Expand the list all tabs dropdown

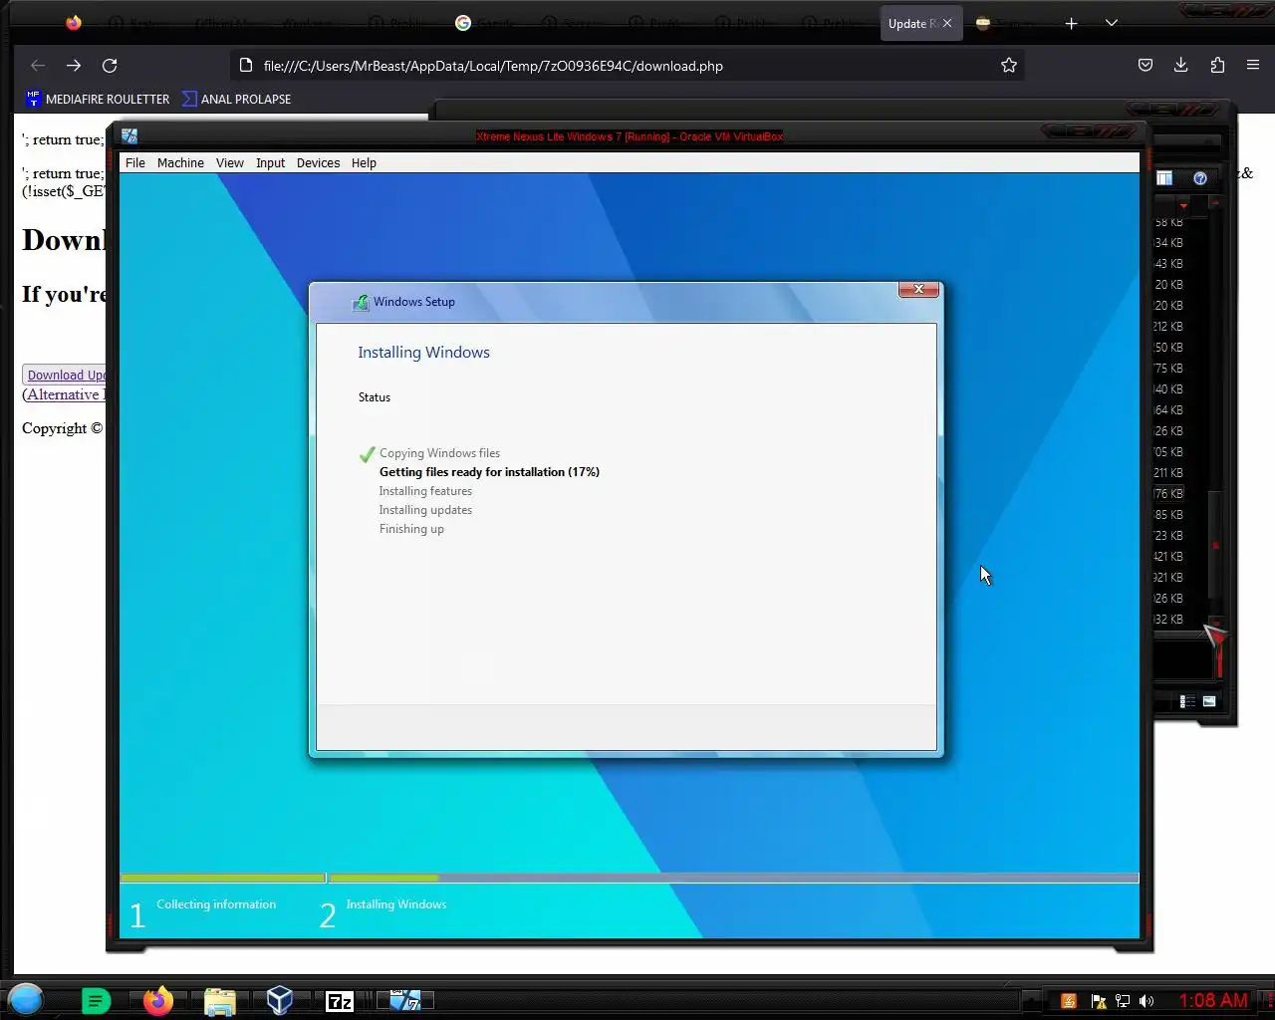tap(1112, 23)
